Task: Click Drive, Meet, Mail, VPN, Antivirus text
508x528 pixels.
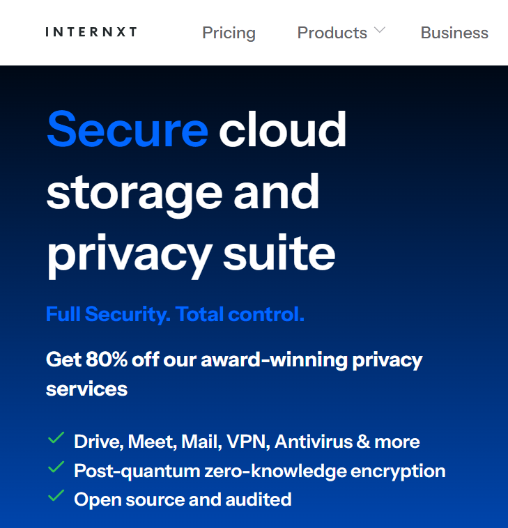Action: pyautogui.click(x=247, y=442)
